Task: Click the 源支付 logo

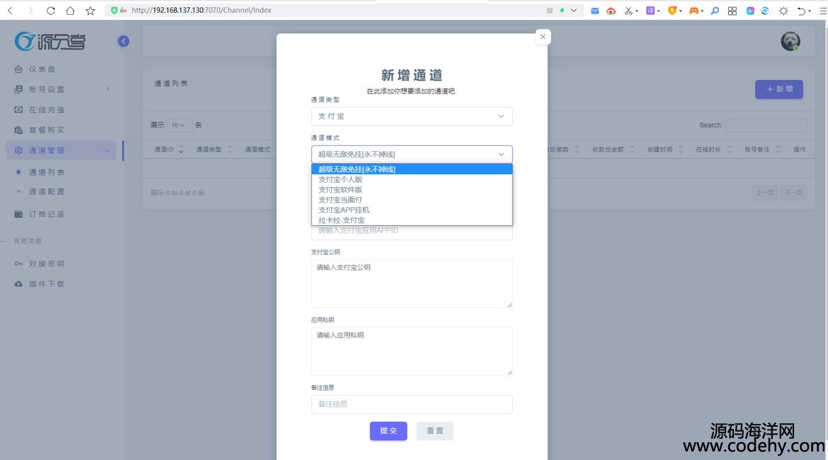Action: click(x=50, y=41)
